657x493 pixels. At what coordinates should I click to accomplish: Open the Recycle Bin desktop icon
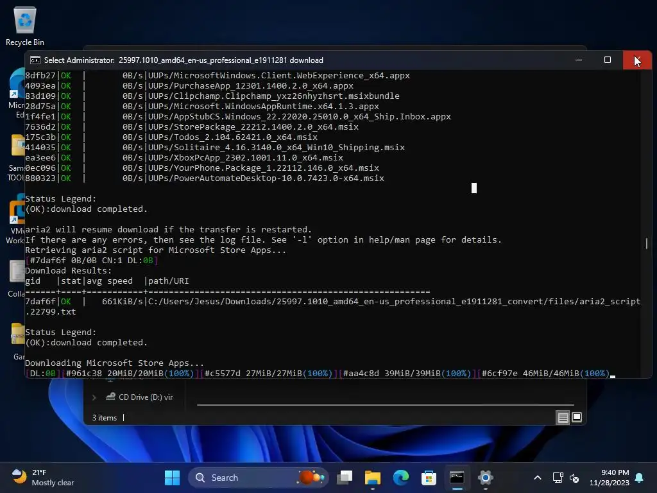[25, 26]
